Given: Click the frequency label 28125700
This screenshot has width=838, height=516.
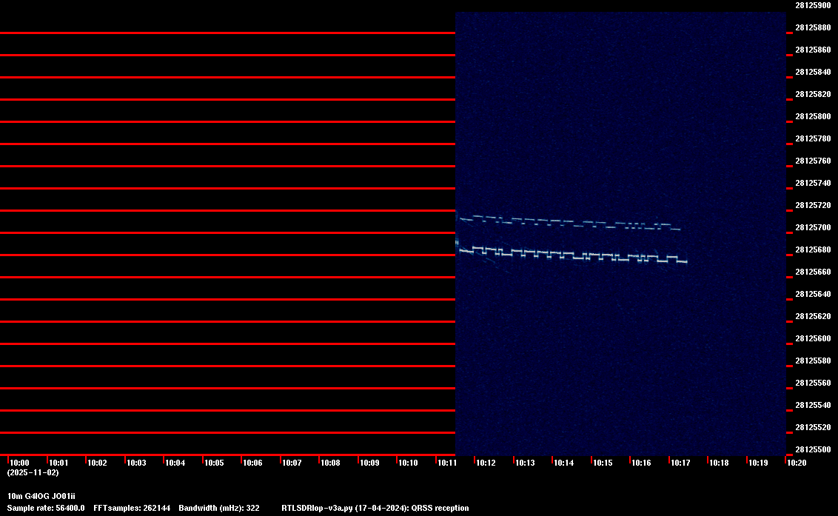Looking at the screenshot, I should pyautogui.click(x=814, y=227).
